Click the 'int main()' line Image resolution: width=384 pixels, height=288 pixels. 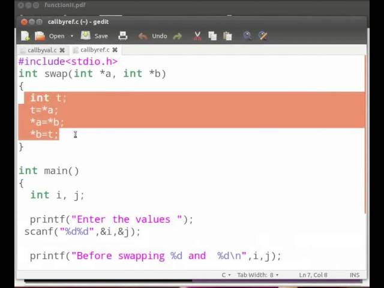point(49,170)
